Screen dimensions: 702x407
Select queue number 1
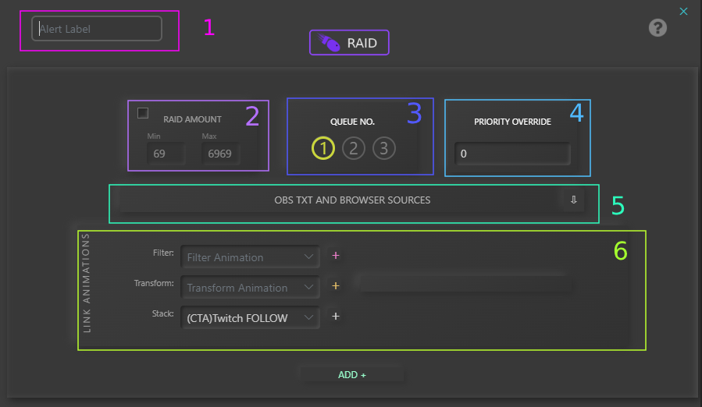(323, 147)
